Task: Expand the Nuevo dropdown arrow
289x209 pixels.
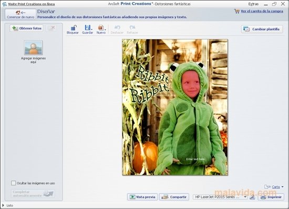Action: click(x=105, y=29)
